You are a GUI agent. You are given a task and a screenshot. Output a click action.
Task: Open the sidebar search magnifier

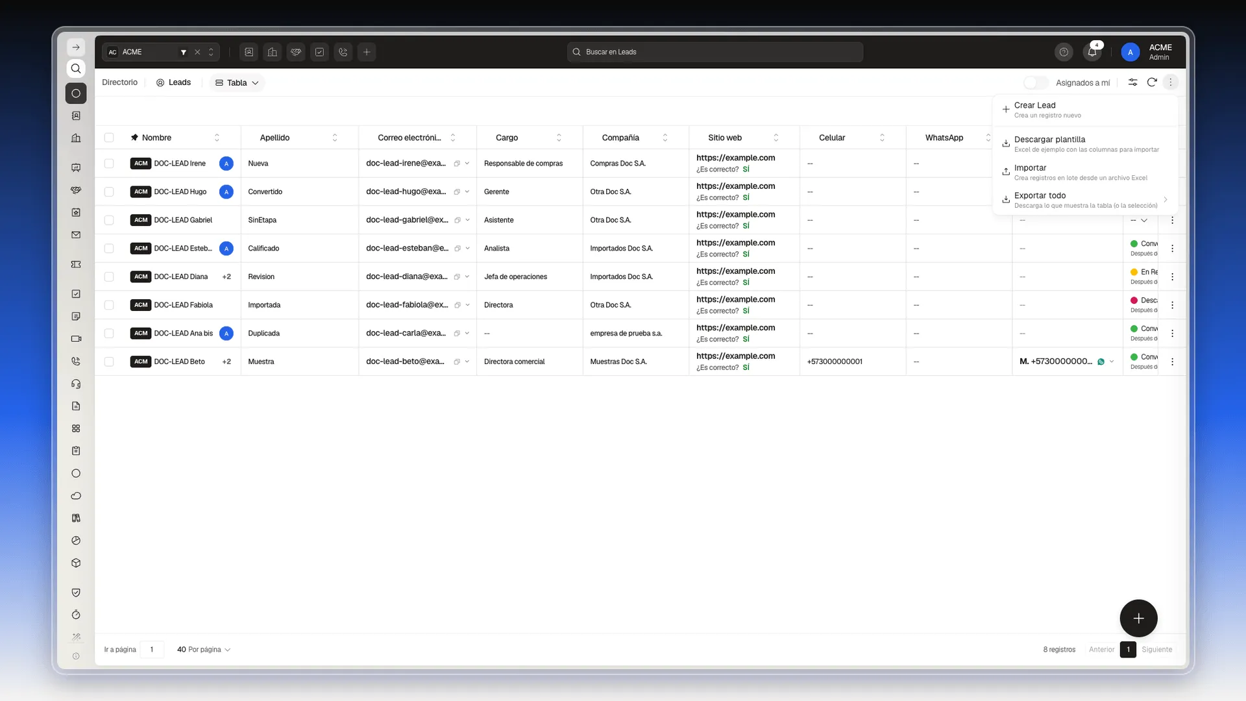[76, 69]
